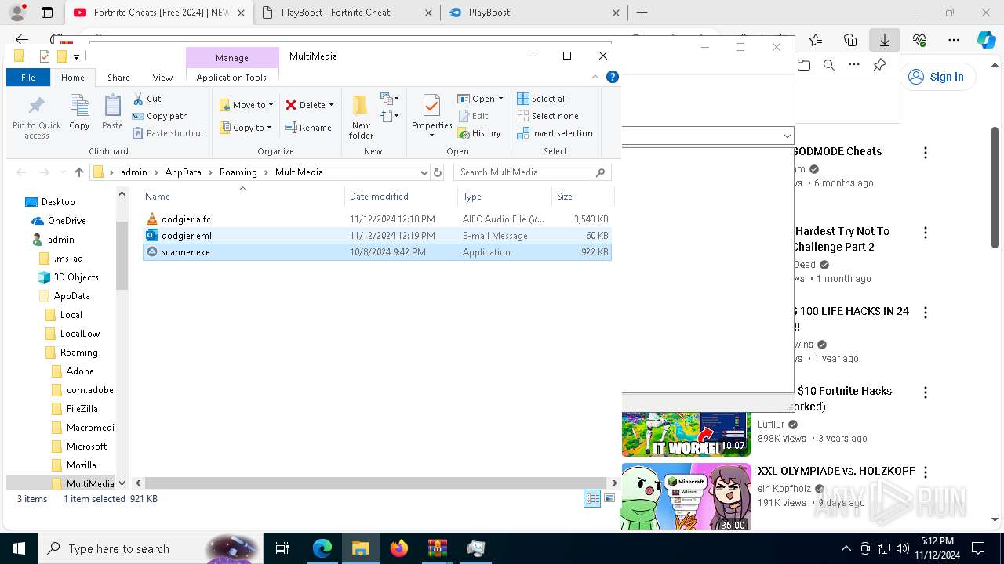
Task: Open the File menu tab
Action: coord(28,78)
